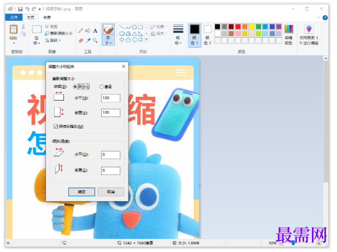Pick the Diamond shape in shapes gallery
This screenshot has height=252, width=337.
click(122, 40)
